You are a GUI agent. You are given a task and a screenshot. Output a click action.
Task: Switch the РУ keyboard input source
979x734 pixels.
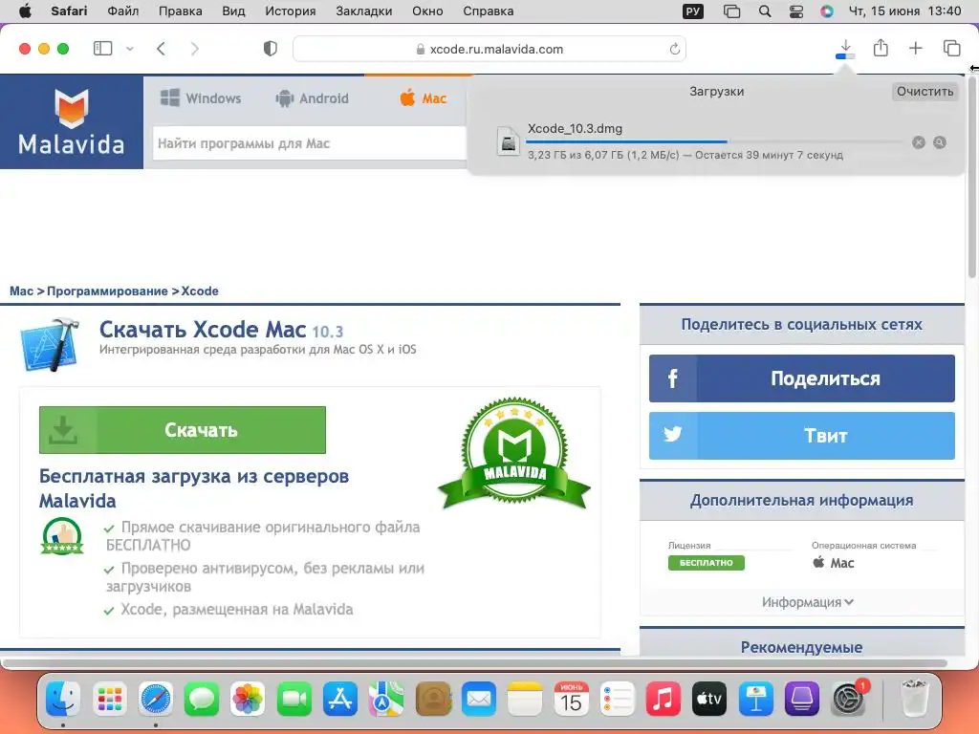(x=693, y=11)
